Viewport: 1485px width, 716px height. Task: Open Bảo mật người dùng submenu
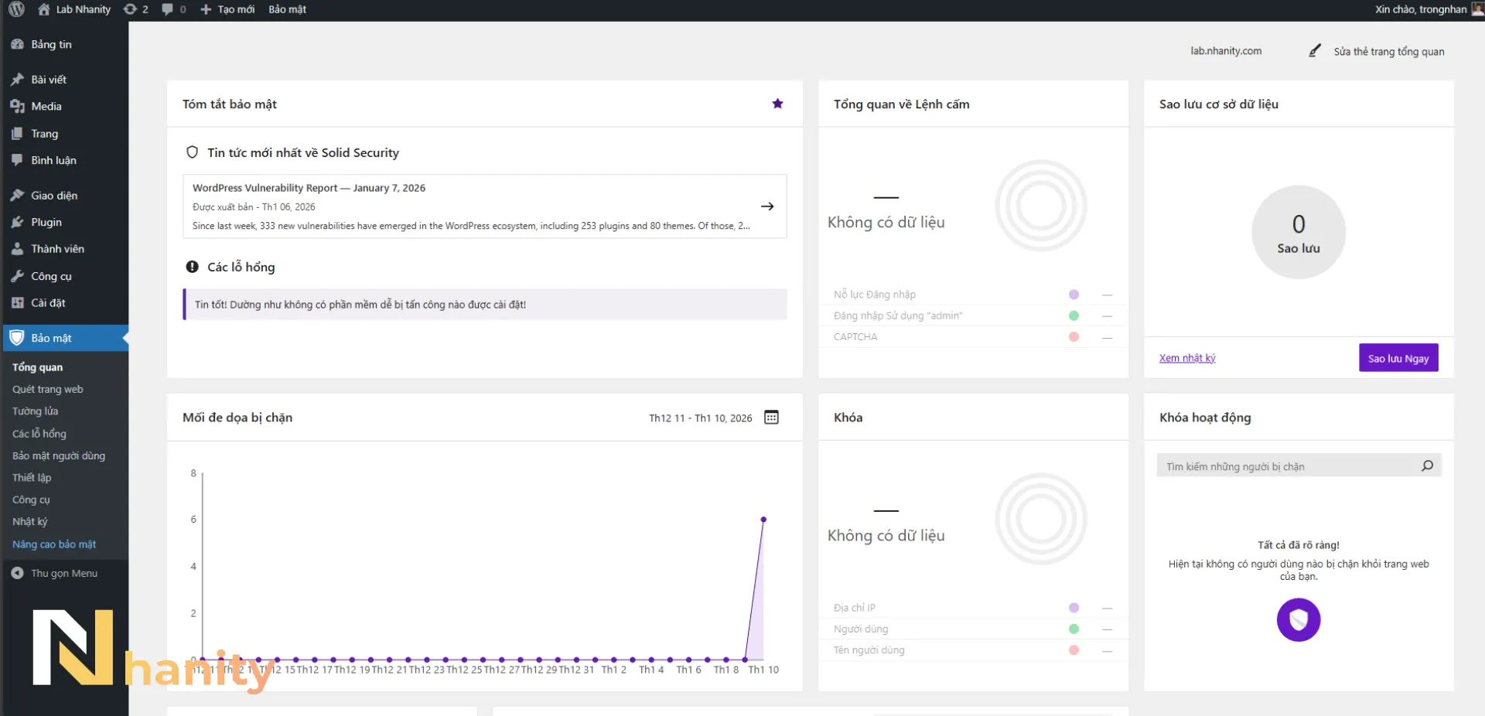point(59,455)
